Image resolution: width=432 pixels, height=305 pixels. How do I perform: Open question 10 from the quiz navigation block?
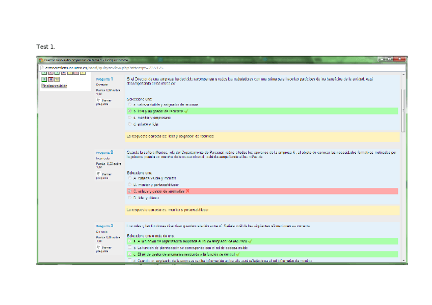point(58,79)
